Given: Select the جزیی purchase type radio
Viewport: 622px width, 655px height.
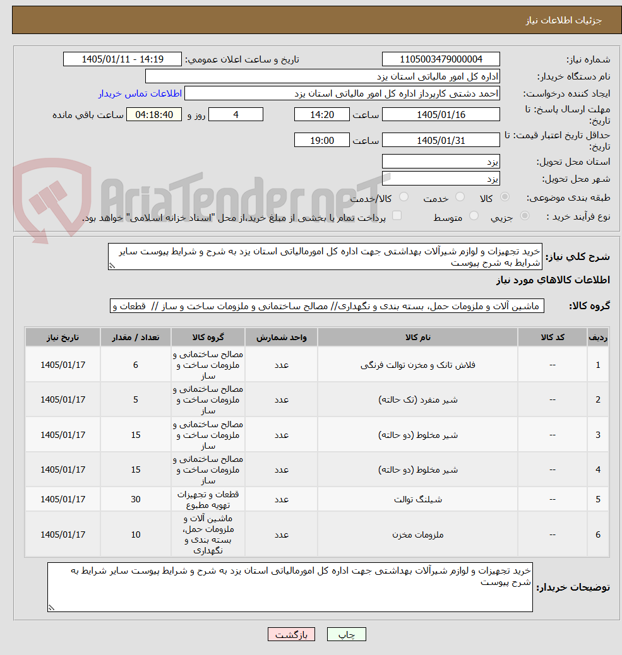Looking at the screenshot, I should coord(525,216).
